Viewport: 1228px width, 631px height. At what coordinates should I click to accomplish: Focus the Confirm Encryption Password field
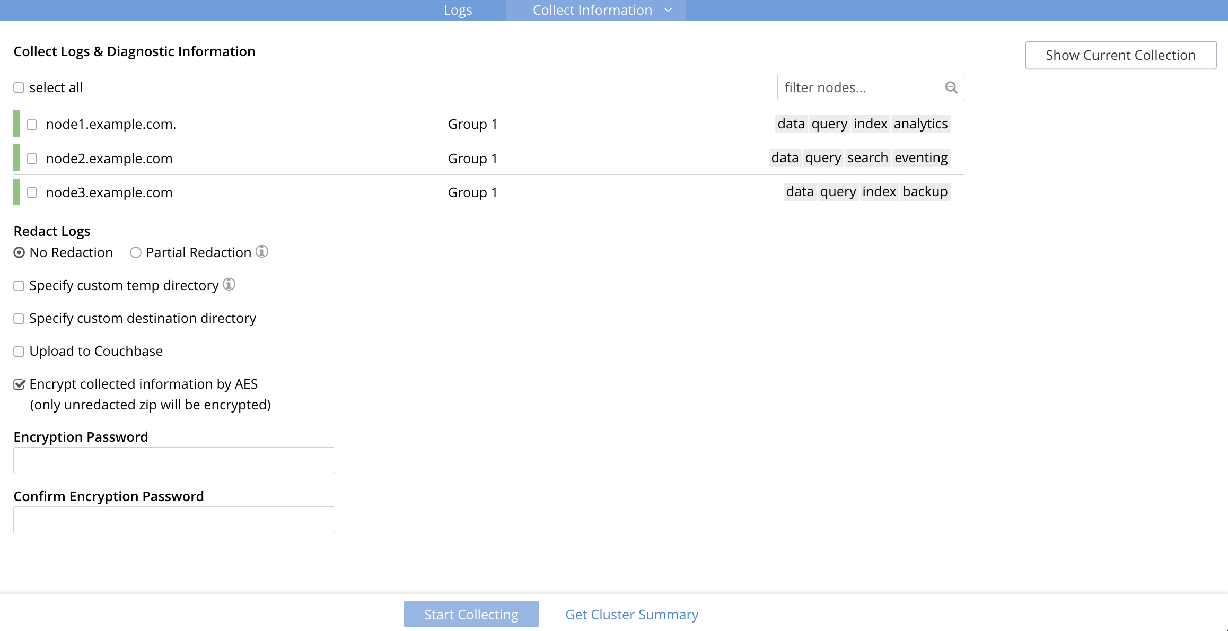tap(174, 520)
